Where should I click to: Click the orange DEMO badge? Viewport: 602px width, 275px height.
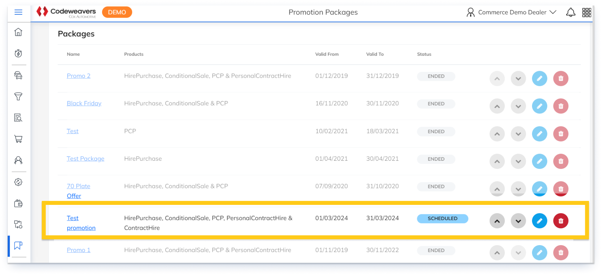(x=117, y=12)
